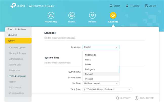The width and height of the screenshot is (164, 102).
Task: Click the Search magnifier icon
Action: coord(111,6)
